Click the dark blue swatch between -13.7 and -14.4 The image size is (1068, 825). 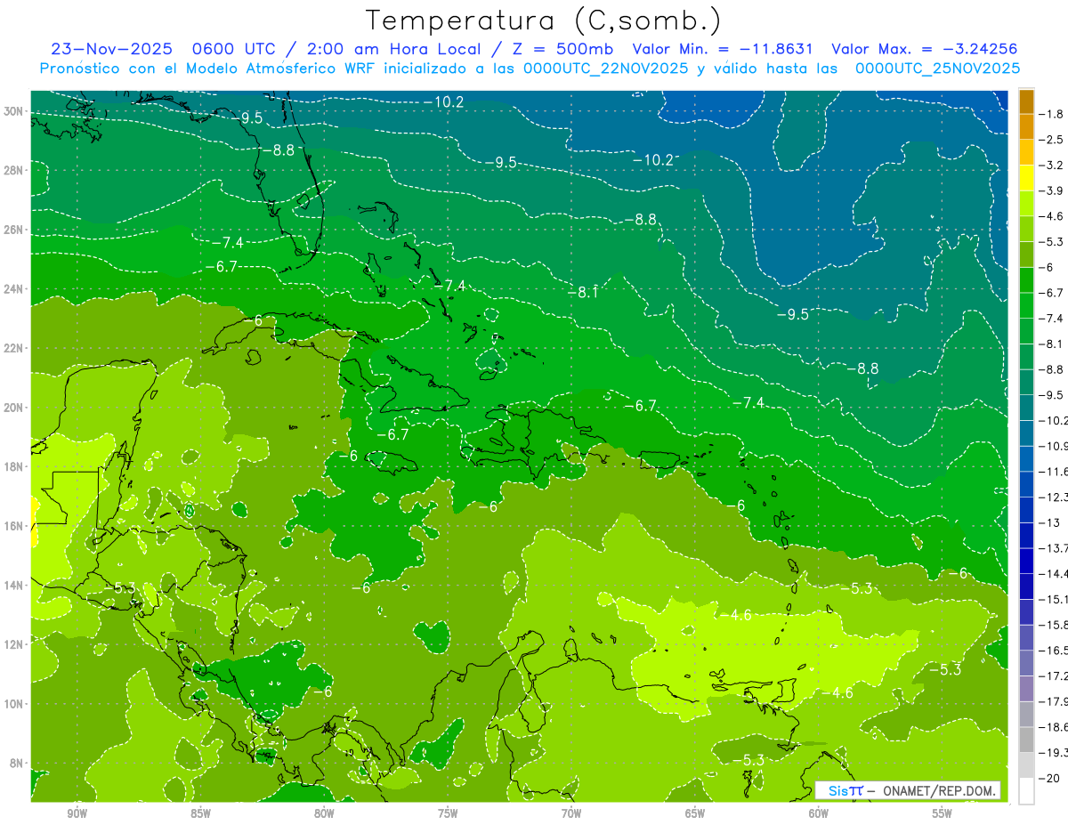[x=1026, y=561]
